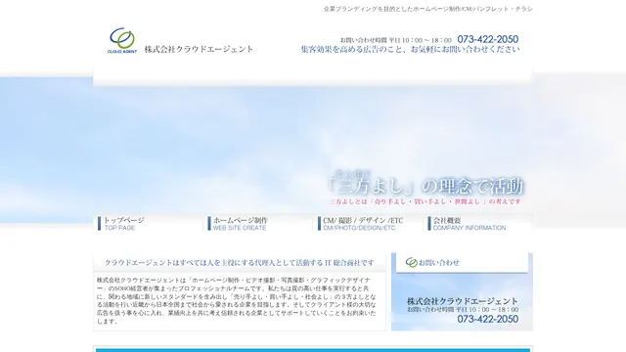Click the header phone number 073-422-2050
Screen dimensions: 626x352
(488, 39)
